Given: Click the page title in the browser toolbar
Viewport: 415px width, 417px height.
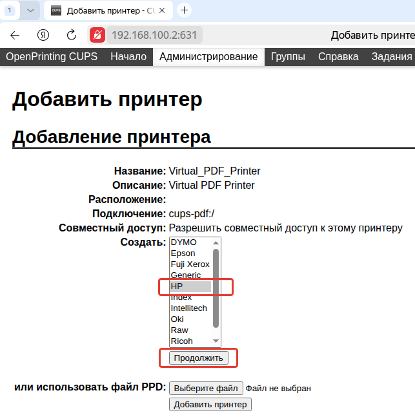Looking at the screenshot, I should (x=372, y=35).
